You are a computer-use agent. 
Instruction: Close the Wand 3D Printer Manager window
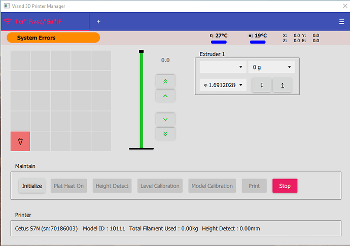(x=345, y=6)
